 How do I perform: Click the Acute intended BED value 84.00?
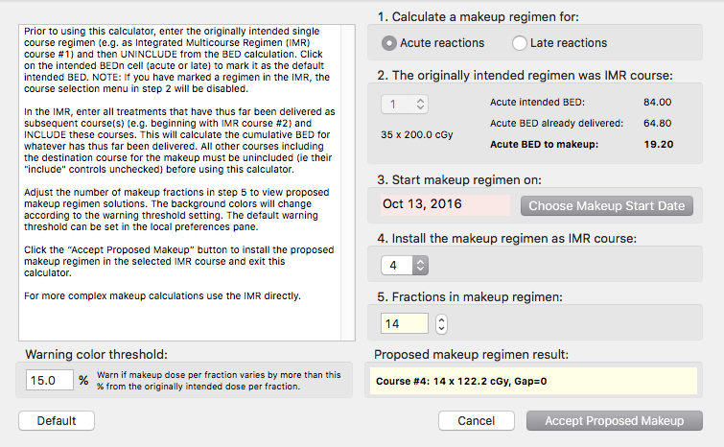(x=657, y=102)
